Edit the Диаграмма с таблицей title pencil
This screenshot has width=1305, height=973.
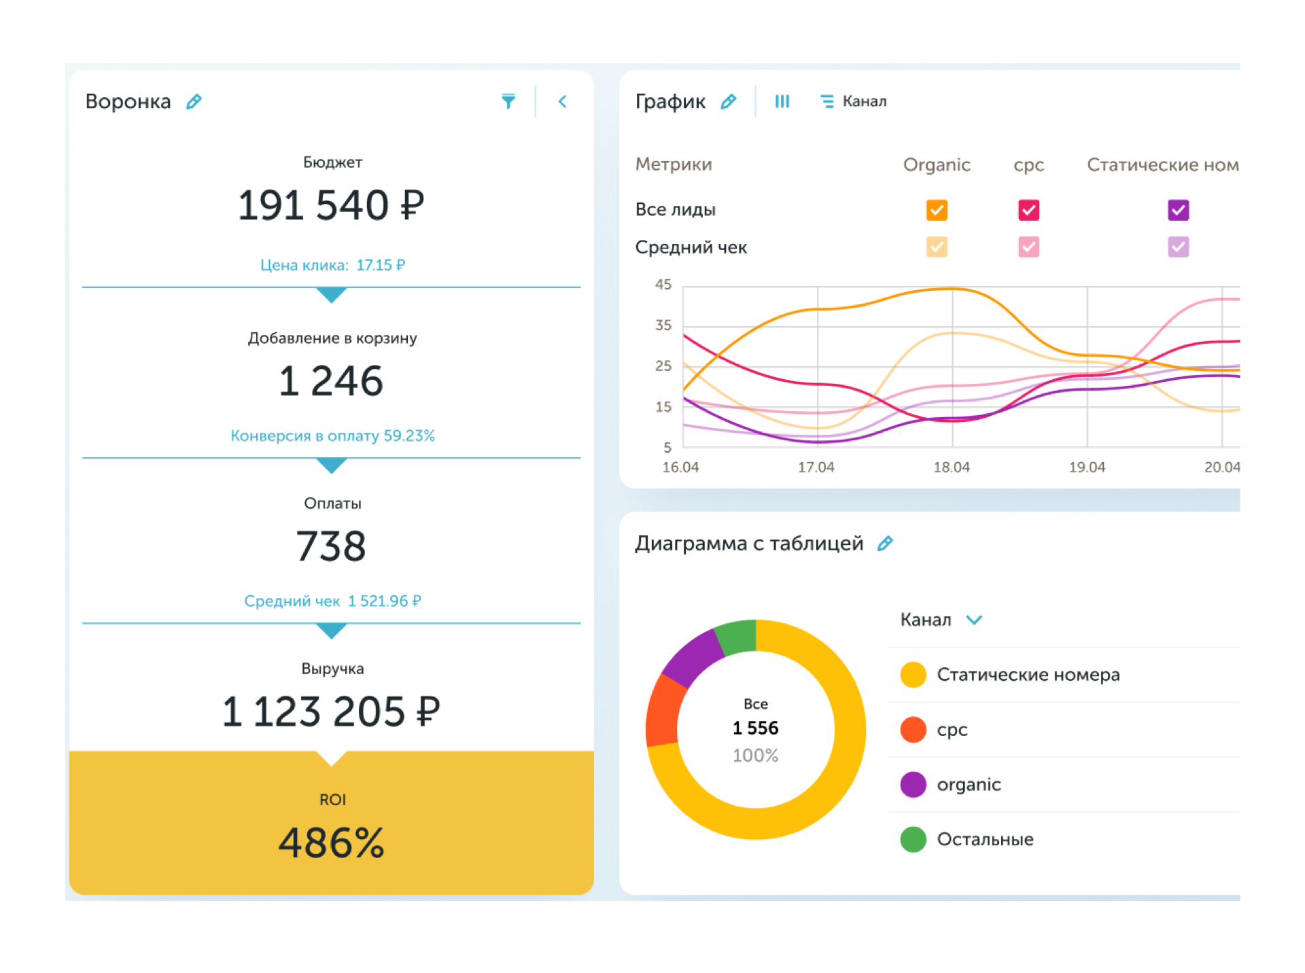coord(884,544)
